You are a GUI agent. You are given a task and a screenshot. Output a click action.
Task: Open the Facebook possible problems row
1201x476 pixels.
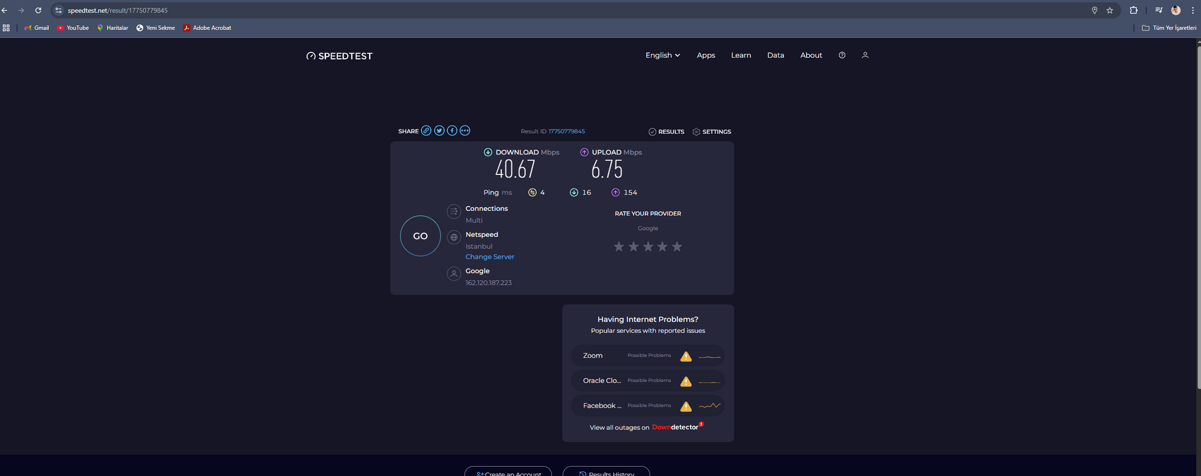(x=647, y=406)
